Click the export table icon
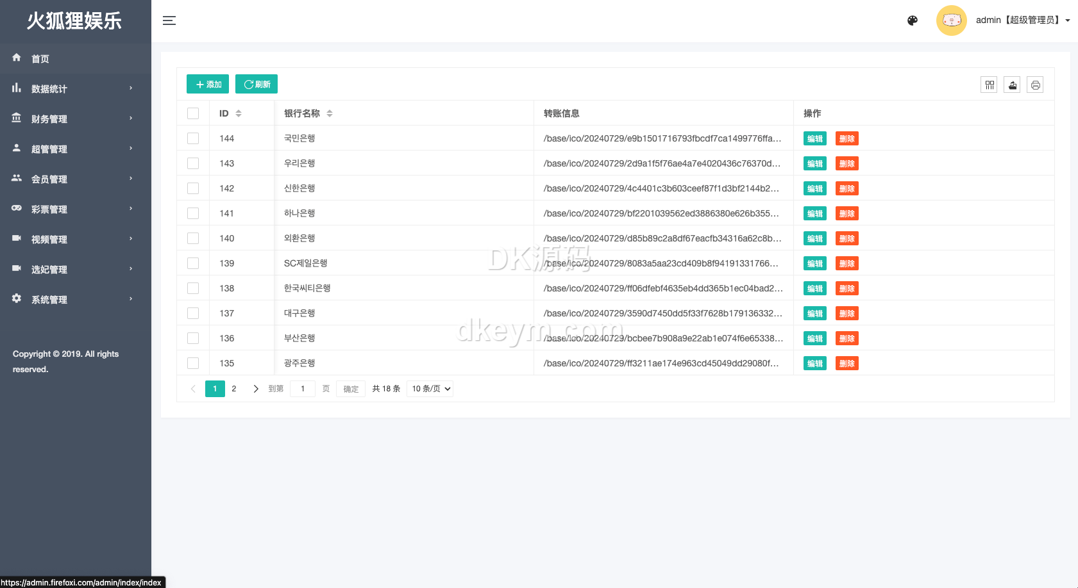 tap(1012, 85)
